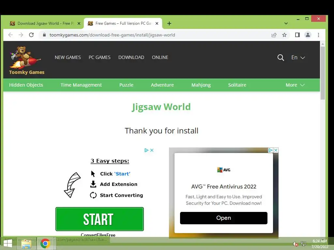Click Chrome icon in taskbar
This screenshot has width=334, height=250.
(45, 243)
